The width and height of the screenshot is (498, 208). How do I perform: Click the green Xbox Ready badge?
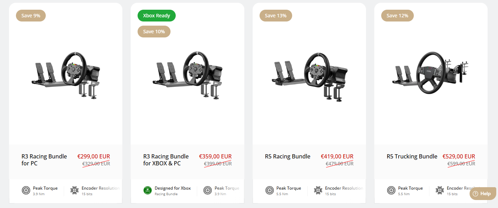pos(157,16)
